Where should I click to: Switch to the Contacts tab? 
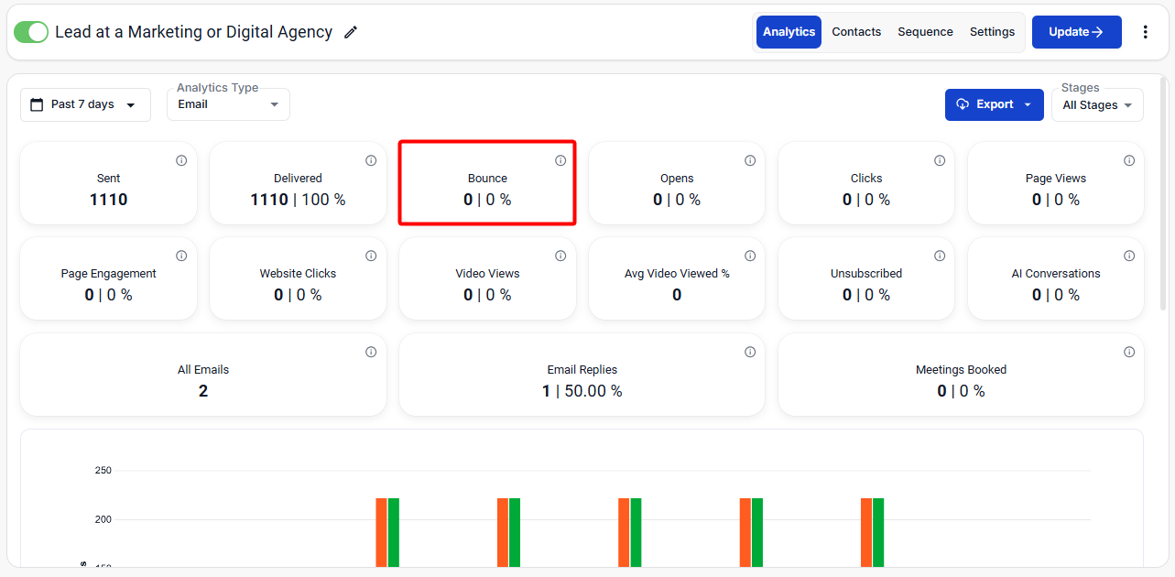856,32
